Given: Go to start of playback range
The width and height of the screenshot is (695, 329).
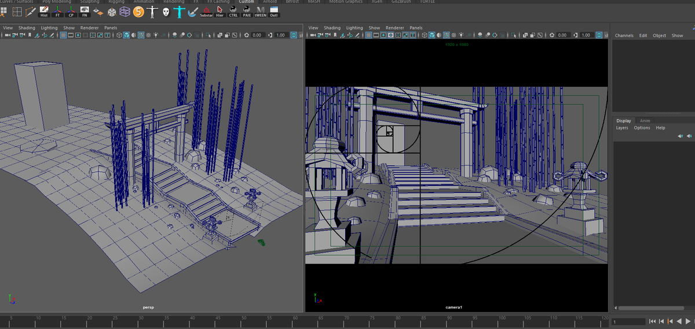Looking at the screenshot, I should [653, 321].
